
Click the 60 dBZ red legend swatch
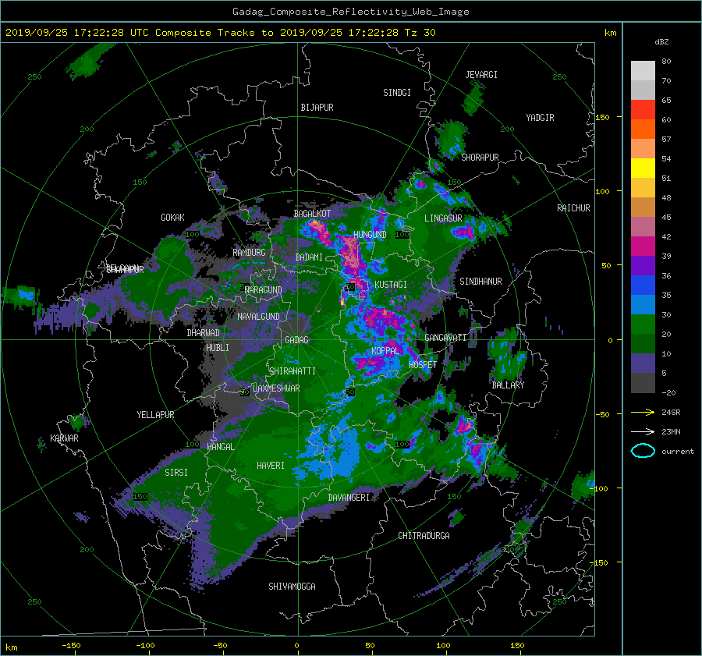pos(643,110)
